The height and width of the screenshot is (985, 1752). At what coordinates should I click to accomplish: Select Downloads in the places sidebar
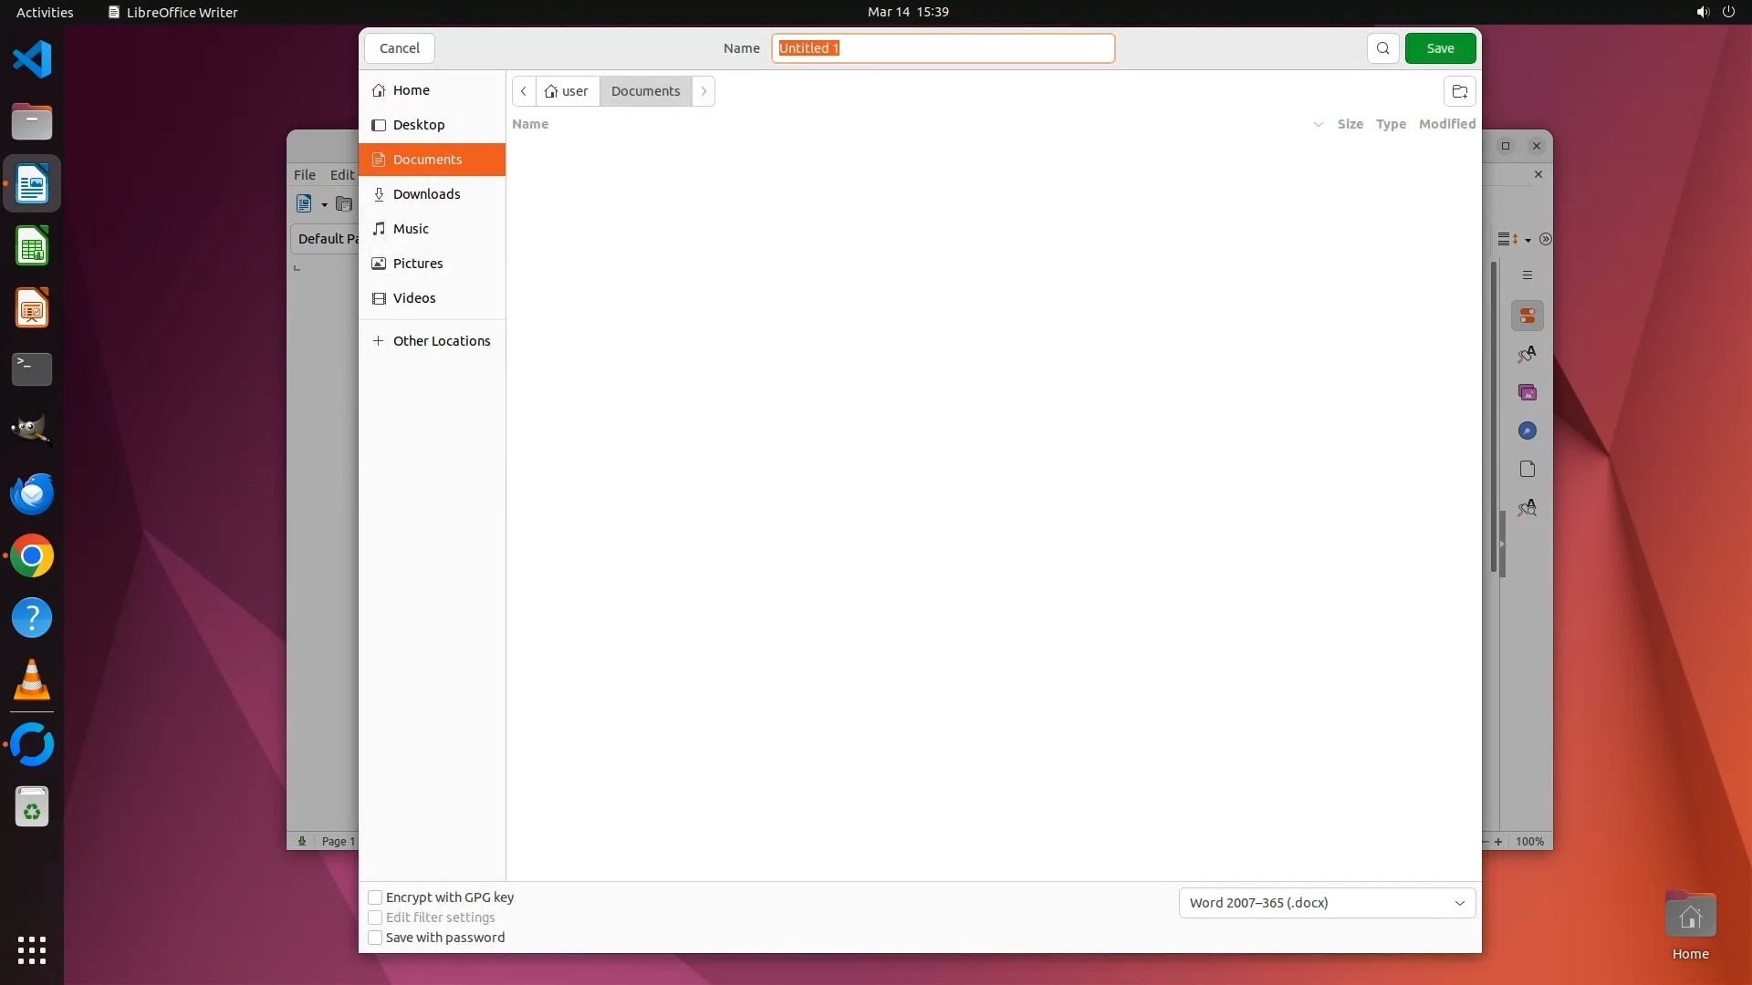tap(426, 194)
